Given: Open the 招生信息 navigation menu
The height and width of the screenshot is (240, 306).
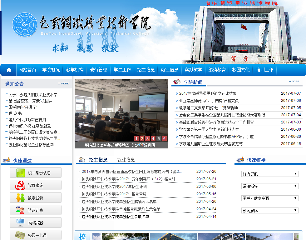Looking at the screenshot, I should click(146, 70).
